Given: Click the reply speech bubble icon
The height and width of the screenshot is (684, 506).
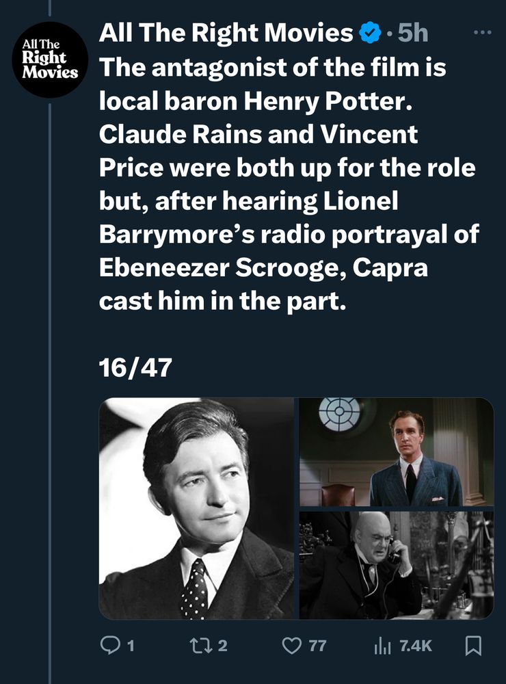Looking at the screenshot, I should point(111,645).
